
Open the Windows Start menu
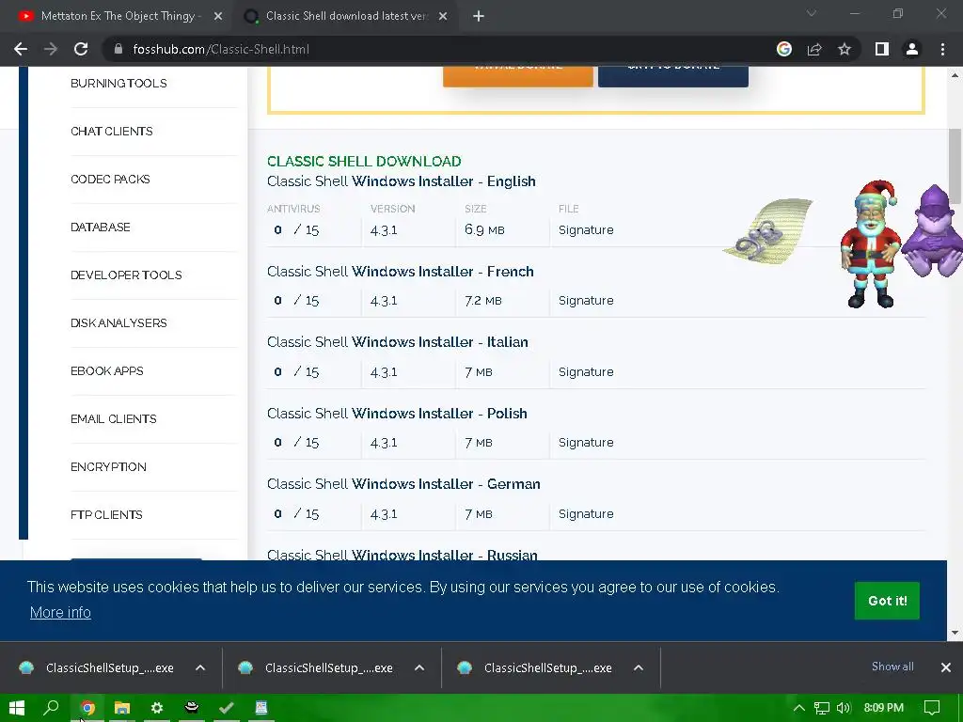(x=17, y=708)
